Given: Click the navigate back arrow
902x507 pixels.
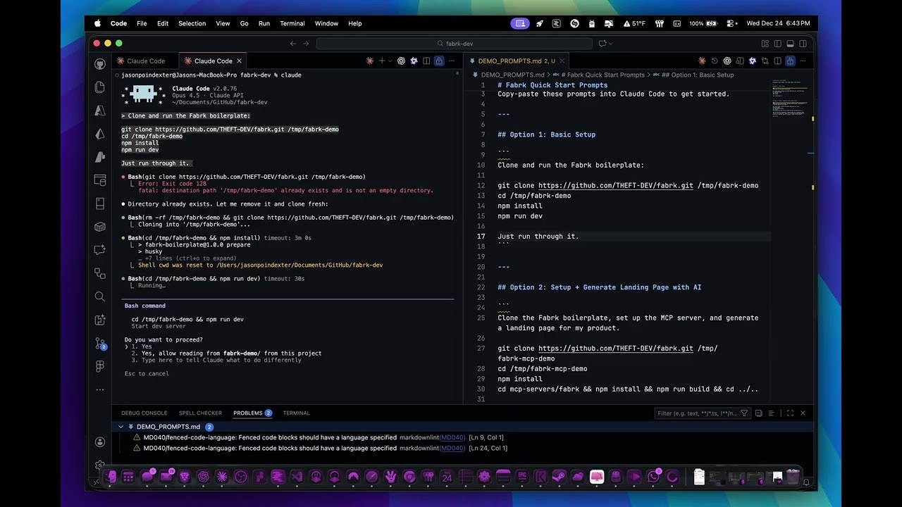Looking at the screenshot, I should coord(293,44).
